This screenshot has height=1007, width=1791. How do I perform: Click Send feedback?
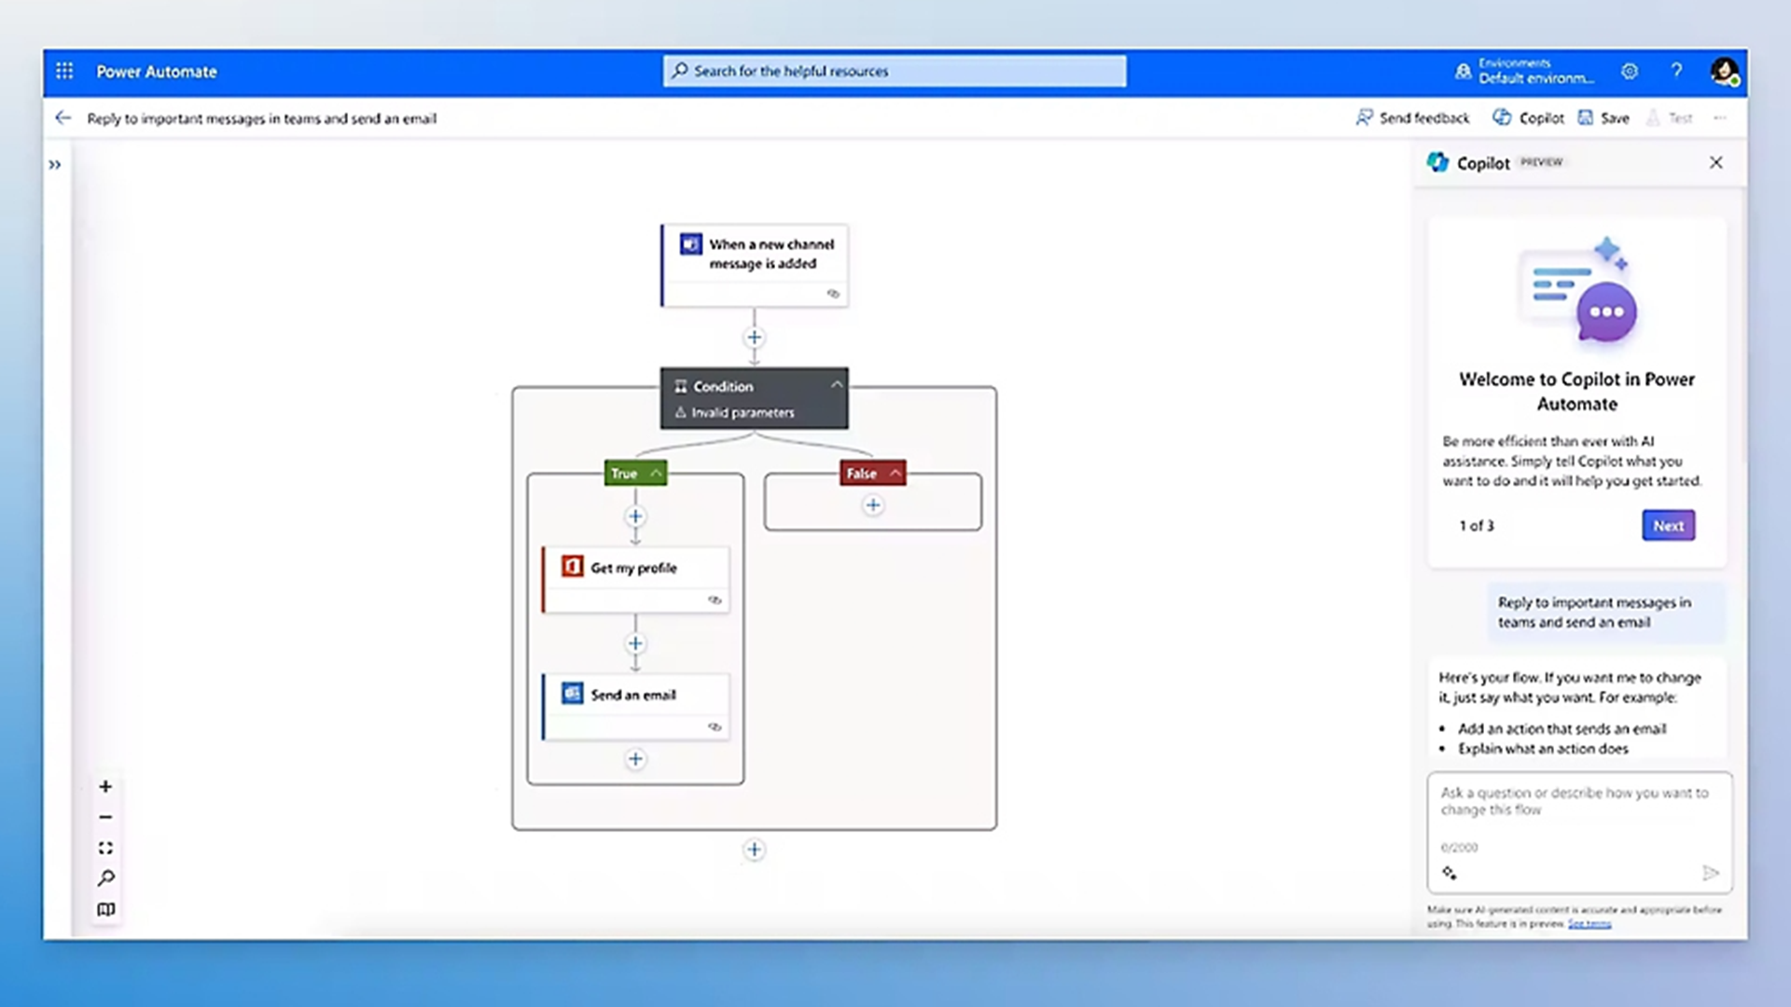pyautogui.click(x=1412, y=117)
